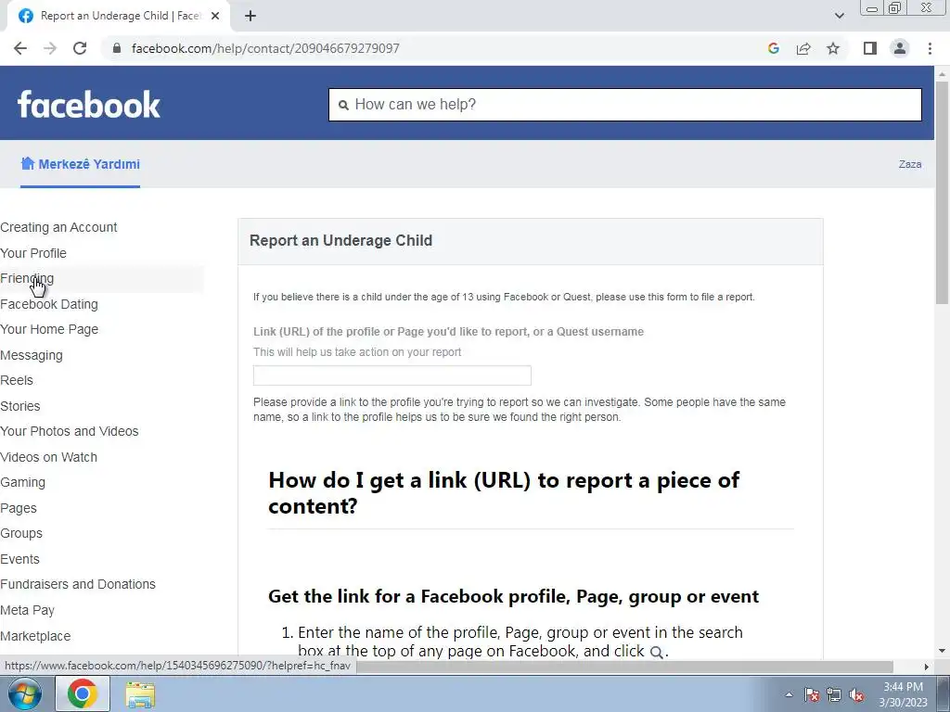Click the browser address bar URL

click(265, 48)
